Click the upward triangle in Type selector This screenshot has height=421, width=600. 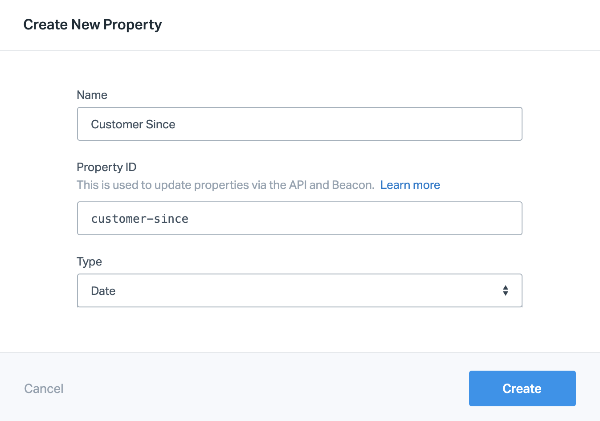(x=505, y=287)
